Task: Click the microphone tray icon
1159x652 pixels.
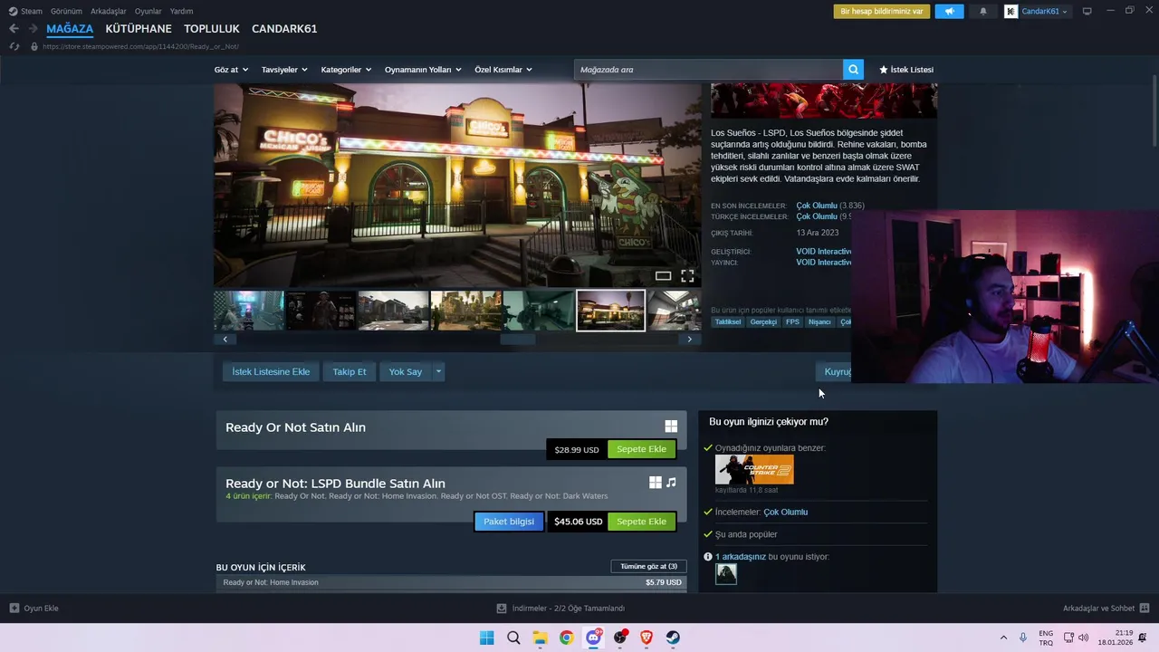Action: tap(1023, 638)
